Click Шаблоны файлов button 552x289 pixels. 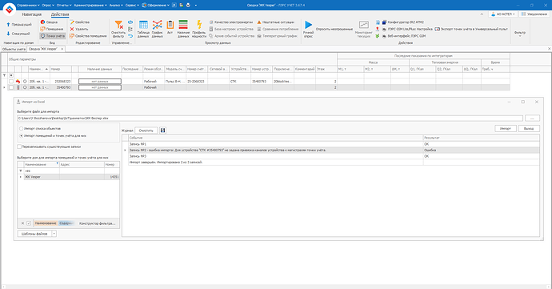coord(34,234)
